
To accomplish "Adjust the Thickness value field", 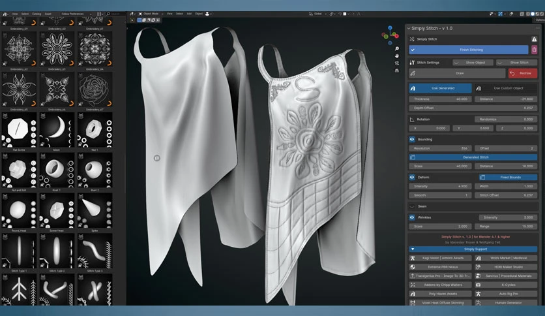I will (x=441, y=99).
